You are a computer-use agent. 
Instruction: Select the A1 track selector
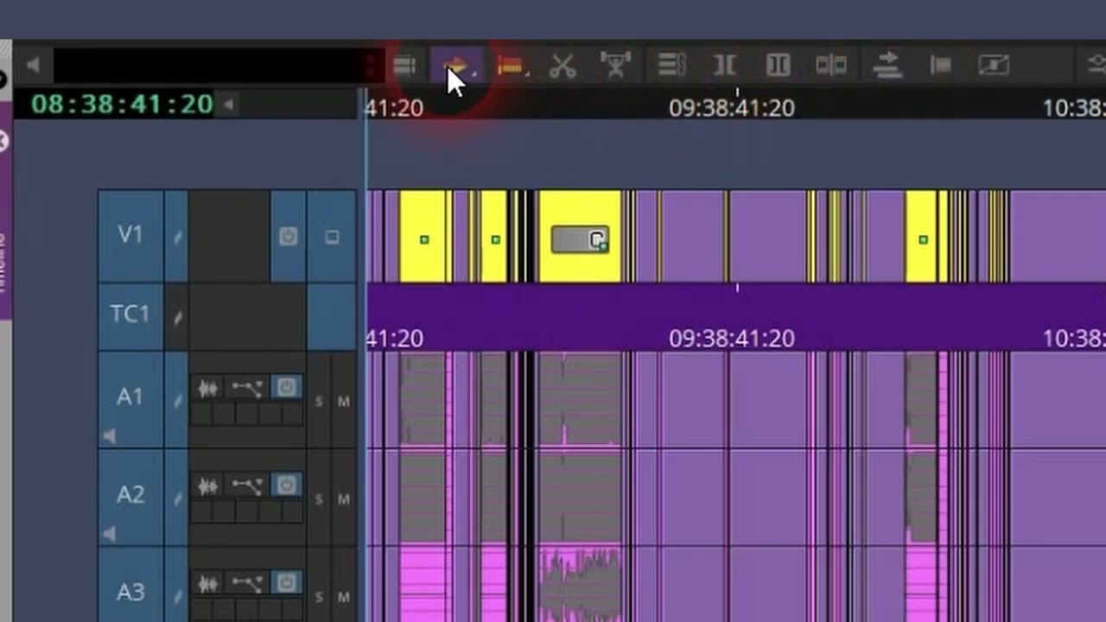pos(130,397)
